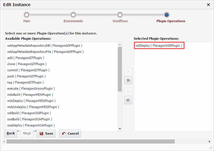Click the available list scroll-up arrow

click(120, 45)
